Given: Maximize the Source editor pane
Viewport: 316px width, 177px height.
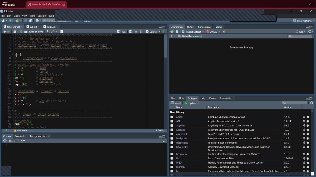Looking at the screenshot, I should pyautogui.click(x=164, y=27).
